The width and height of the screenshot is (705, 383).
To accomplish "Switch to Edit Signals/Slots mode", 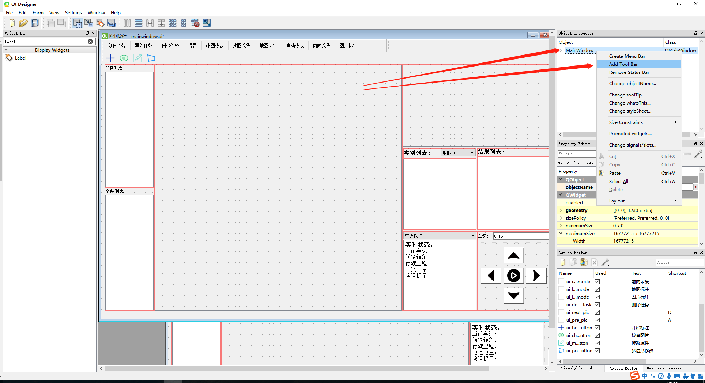I will coord(89,23).
